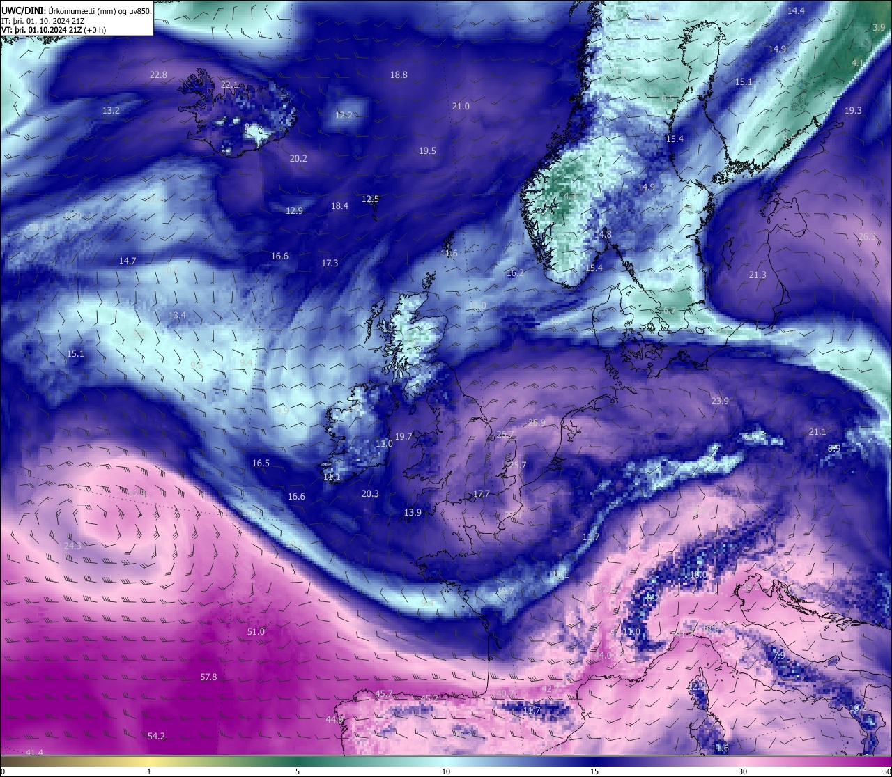Click the 12.9 value label

point(294,210)
